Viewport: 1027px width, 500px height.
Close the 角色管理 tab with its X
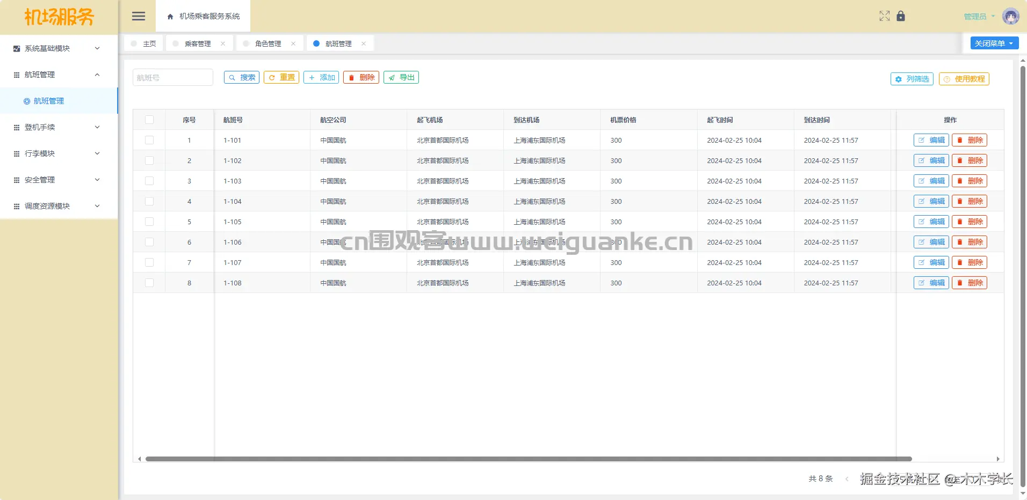click(293, 43)
